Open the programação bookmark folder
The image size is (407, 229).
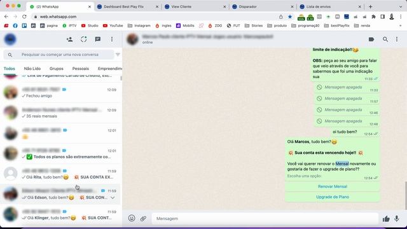coord(305,25)
